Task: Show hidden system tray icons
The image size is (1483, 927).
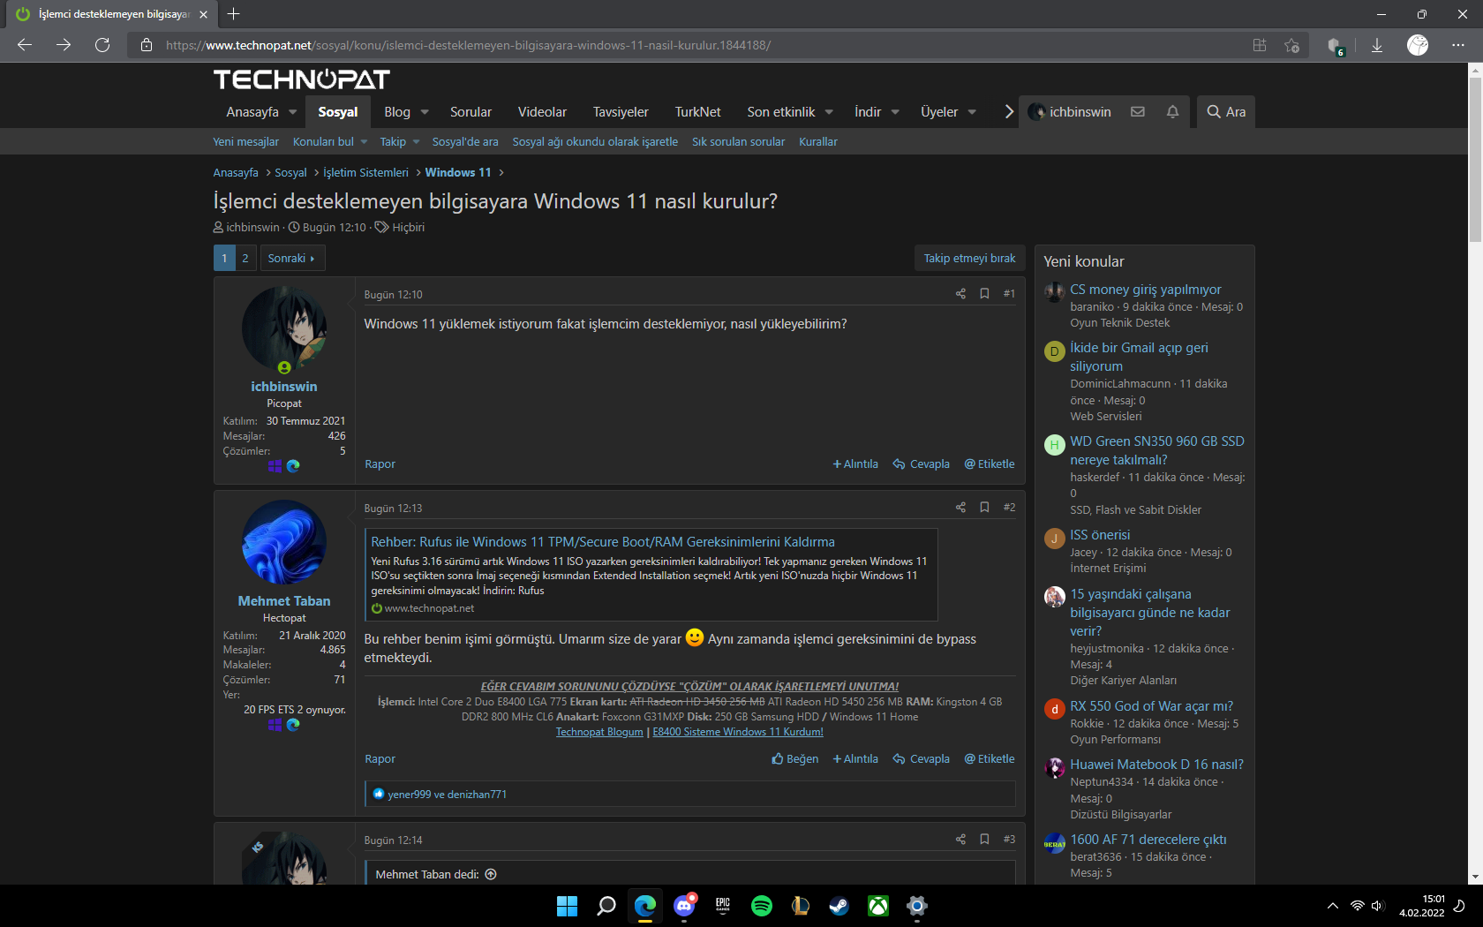Action: [1332, 906]
